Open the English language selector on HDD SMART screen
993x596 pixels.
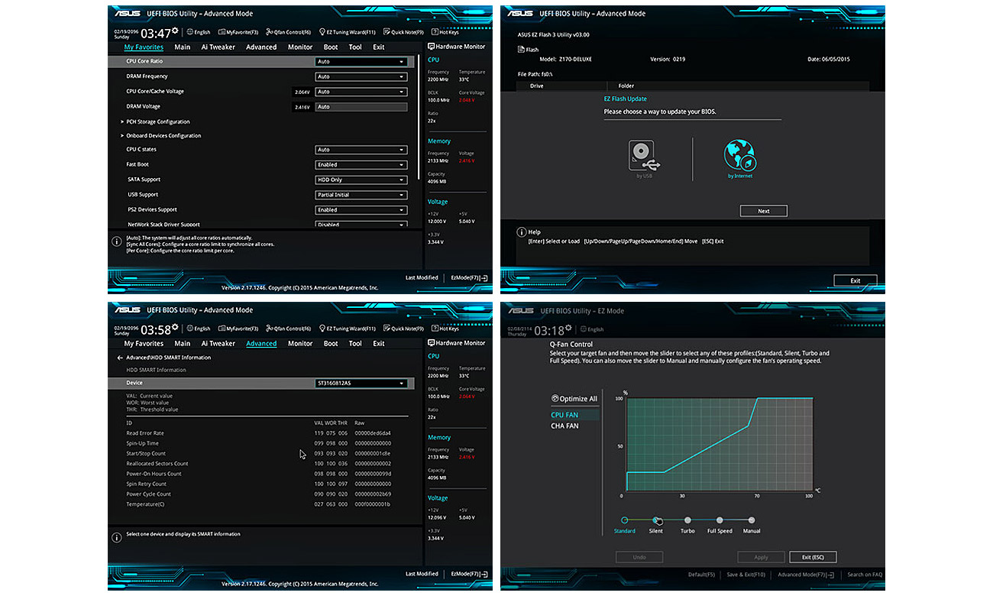pos(199,329)
